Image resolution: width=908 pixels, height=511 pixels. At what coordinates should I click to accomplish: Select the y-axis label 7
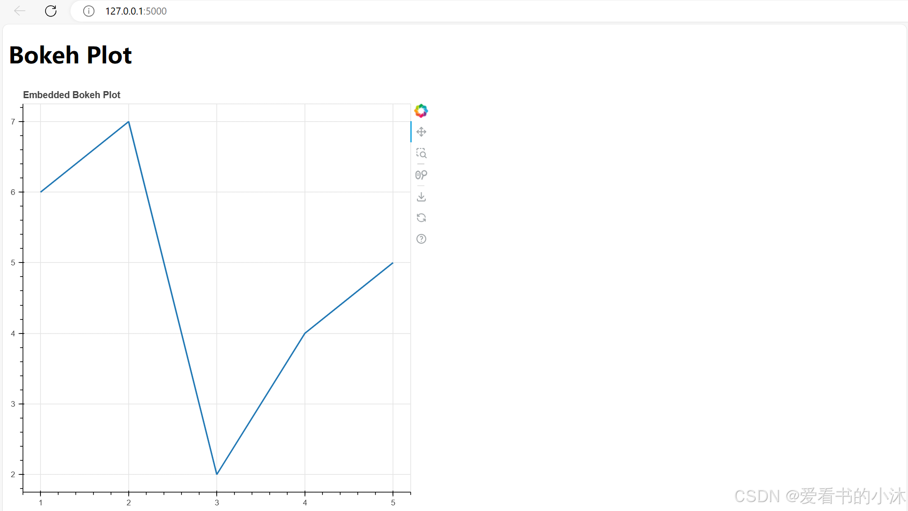pyautogui.click(x=13, y=122)
